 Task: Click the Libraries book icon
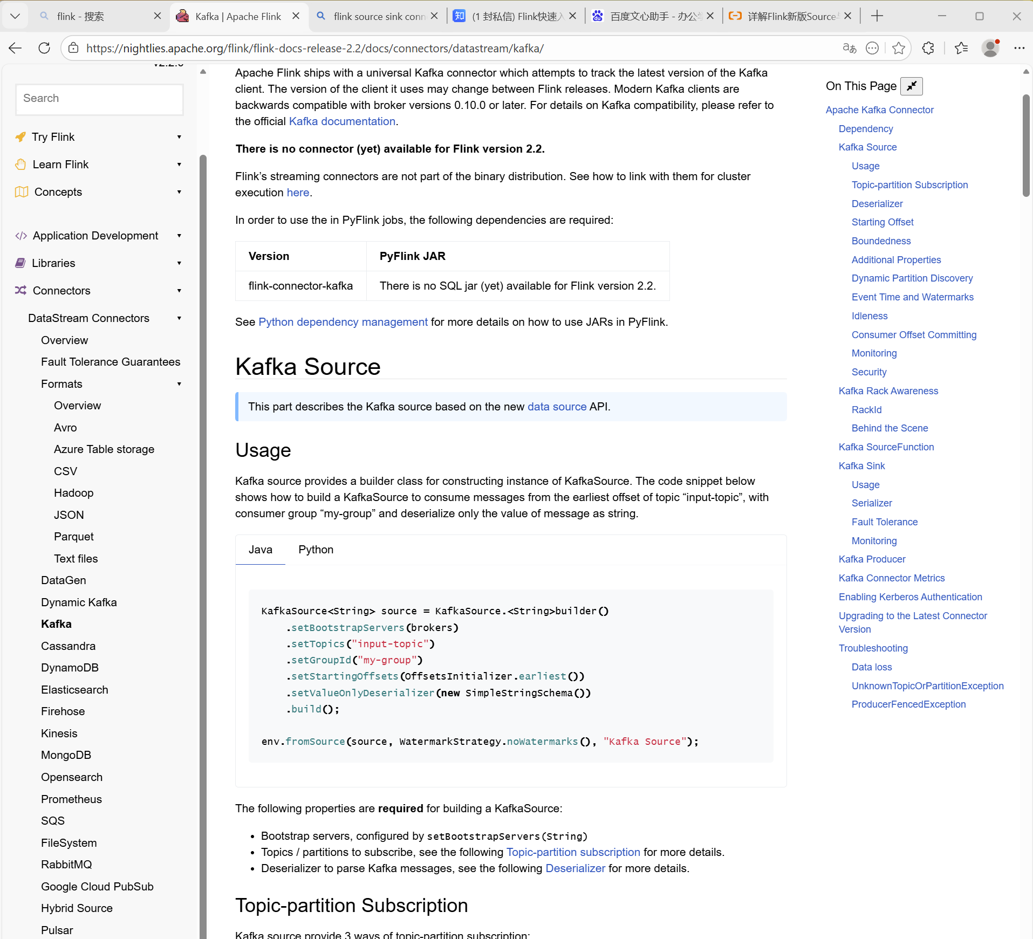click(x=20, y=263)
